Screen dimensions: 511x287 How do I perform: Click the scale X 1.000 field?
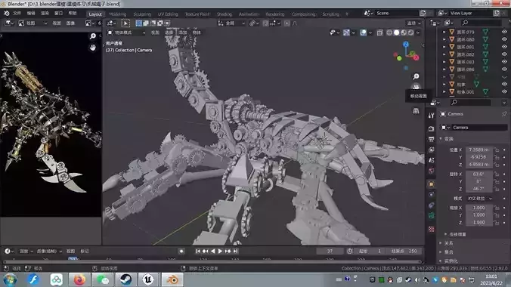tap(478, 208)
